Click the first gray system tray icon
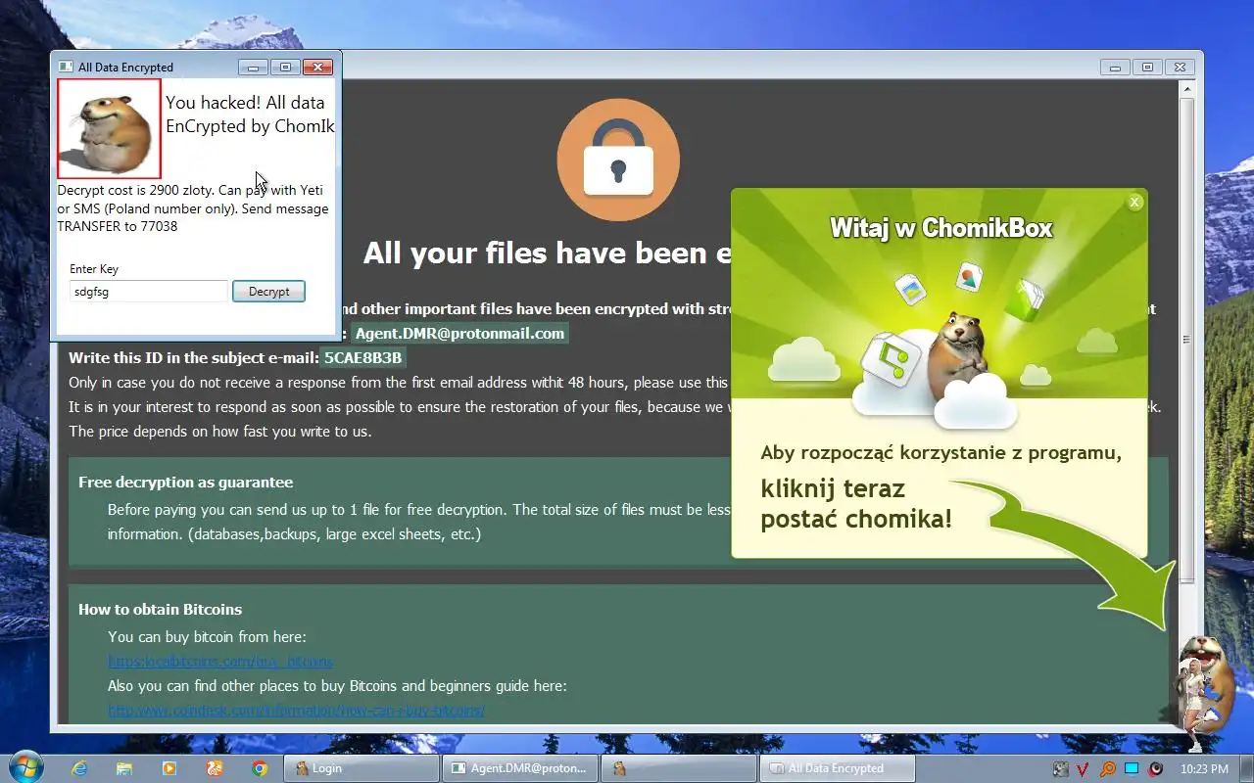This screenshot has height=783, width=1254. 1060,768
